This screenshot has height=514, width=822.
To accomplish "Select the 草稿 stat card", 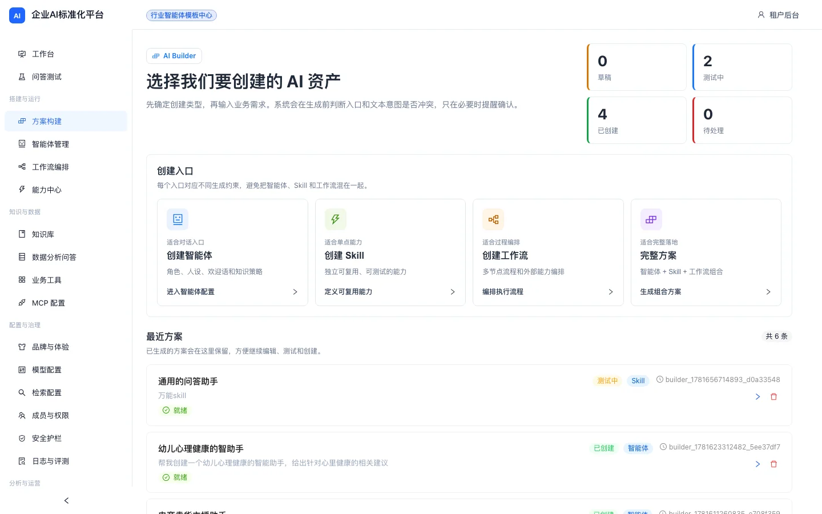I will [x=636, y=67].
